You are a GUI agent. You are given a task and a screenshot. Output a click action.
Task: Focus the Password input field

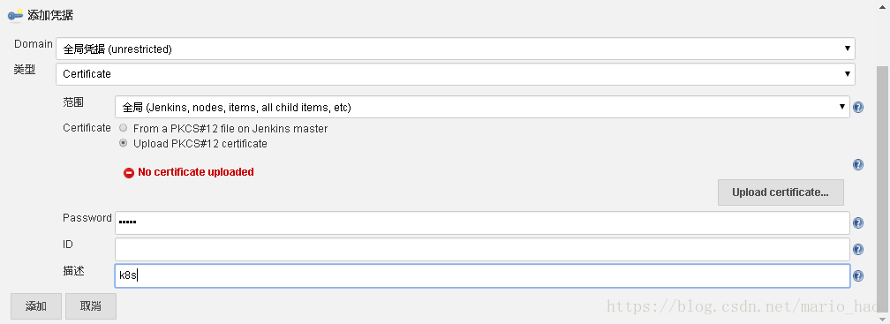(x=482, y=222)
